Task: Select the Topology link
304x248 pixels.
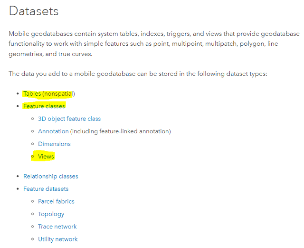Action: tap(51, 214)
